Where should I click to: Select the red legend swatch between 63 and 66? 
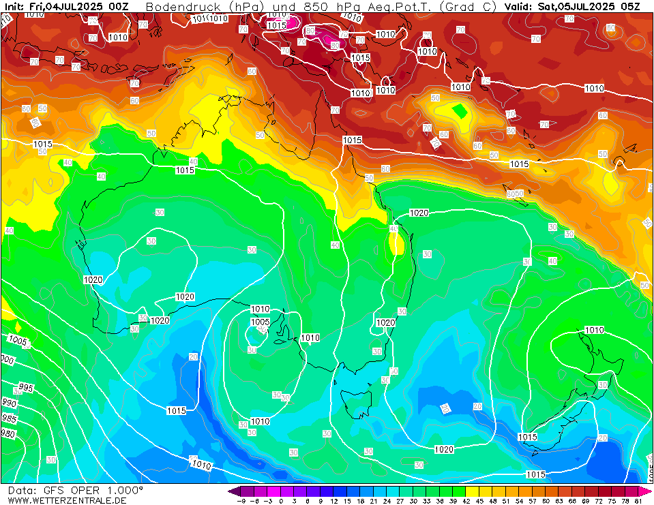pos(565,491)
